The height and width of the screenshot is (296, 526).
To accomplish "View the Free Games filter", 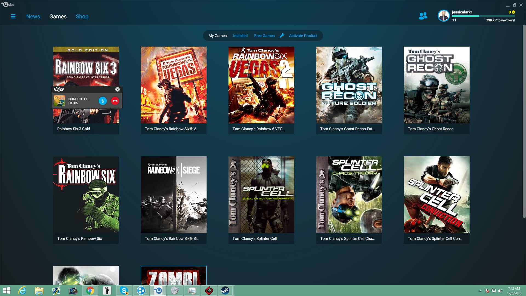I will (264, 36).
